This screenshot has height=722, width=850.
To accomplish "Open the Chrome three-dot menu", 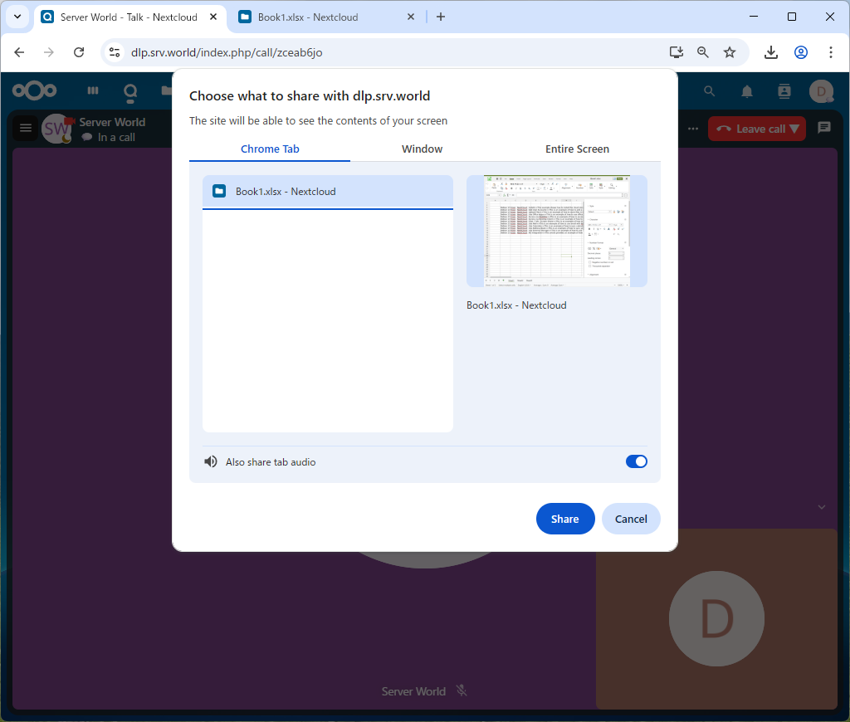I will (x=831, y=52).
